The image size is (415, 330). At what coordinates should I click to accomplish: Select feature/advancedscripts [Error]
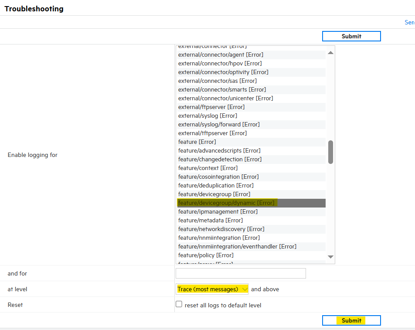point(251,151)
